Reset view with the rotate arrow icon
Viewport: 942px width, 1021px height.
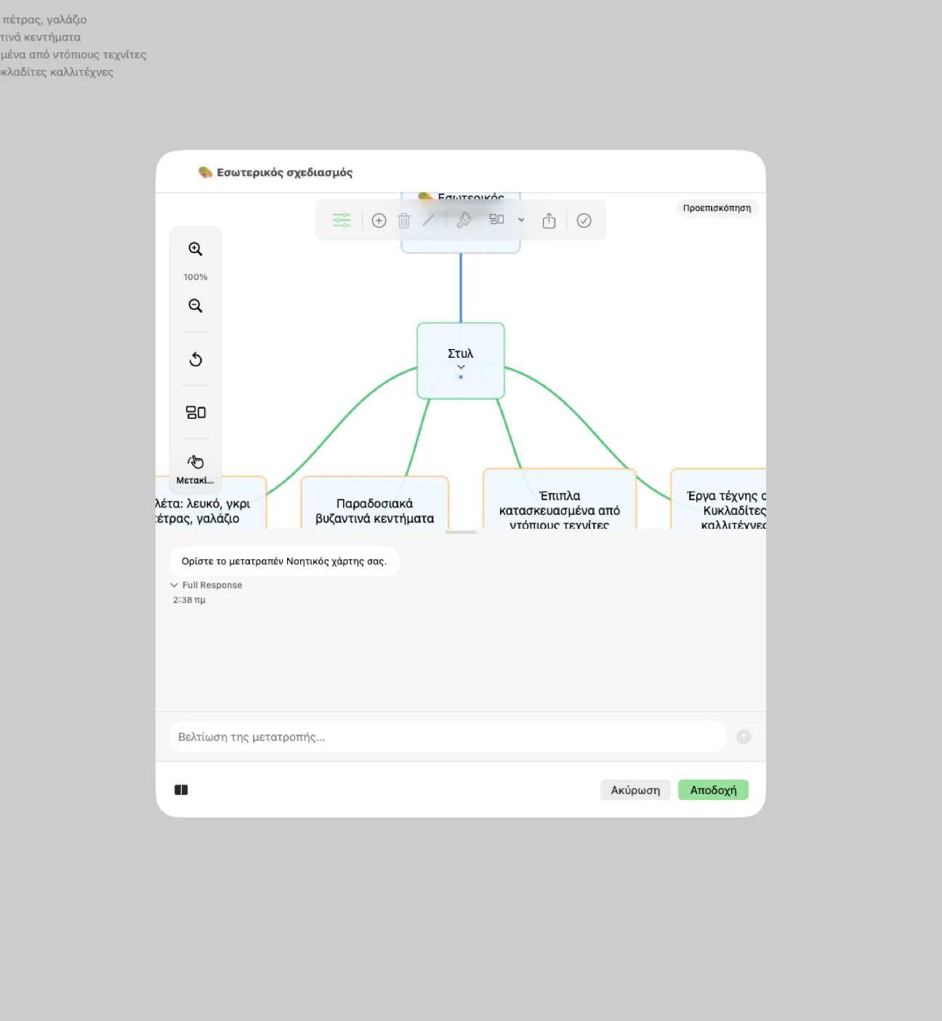pos(196,359)
